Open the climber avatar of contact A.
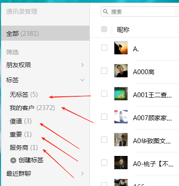Screen dimensions: 179x186 (x=121, y=48)
